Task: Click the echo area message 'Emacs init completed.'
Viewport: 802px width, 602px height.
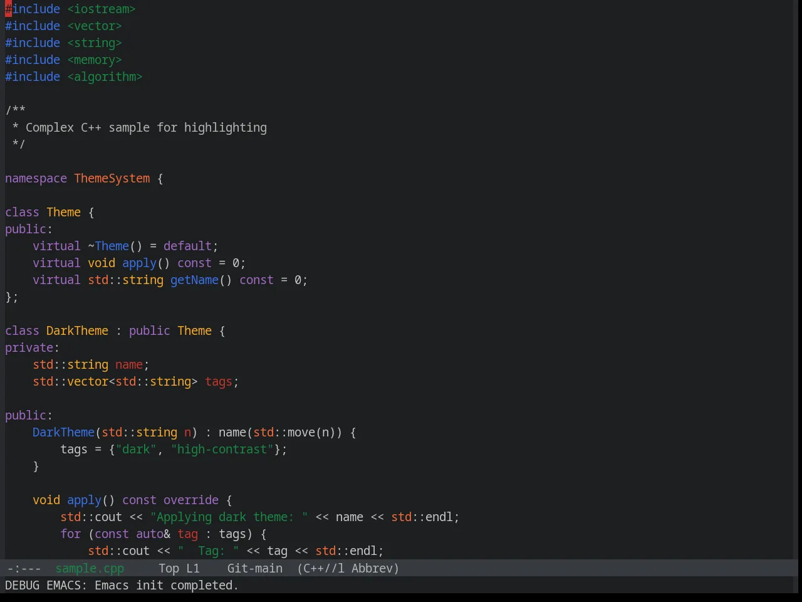Action: [167, 585]
